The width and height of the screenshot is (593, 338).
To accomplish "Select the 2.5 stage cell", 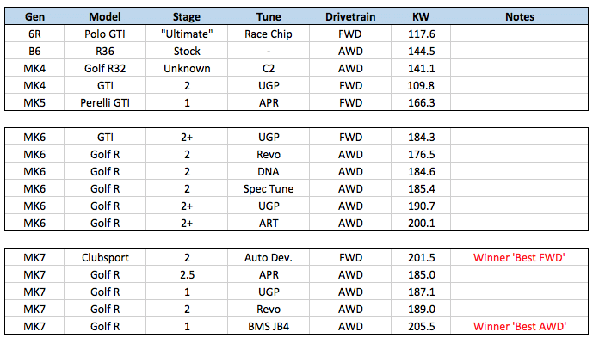I will (187, 275).
